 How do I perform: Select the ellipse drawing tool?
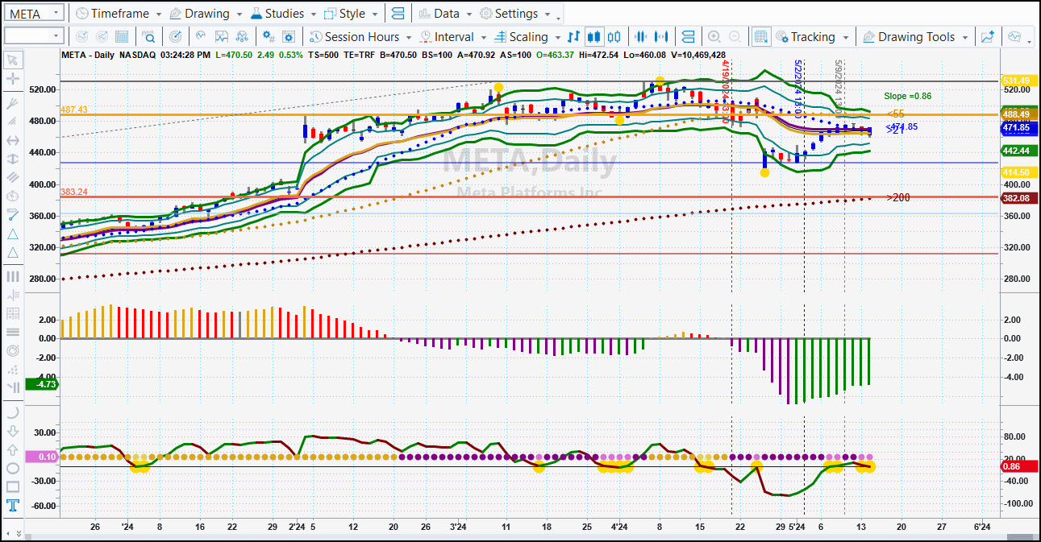pyautogui.click(x=12, y=468)
